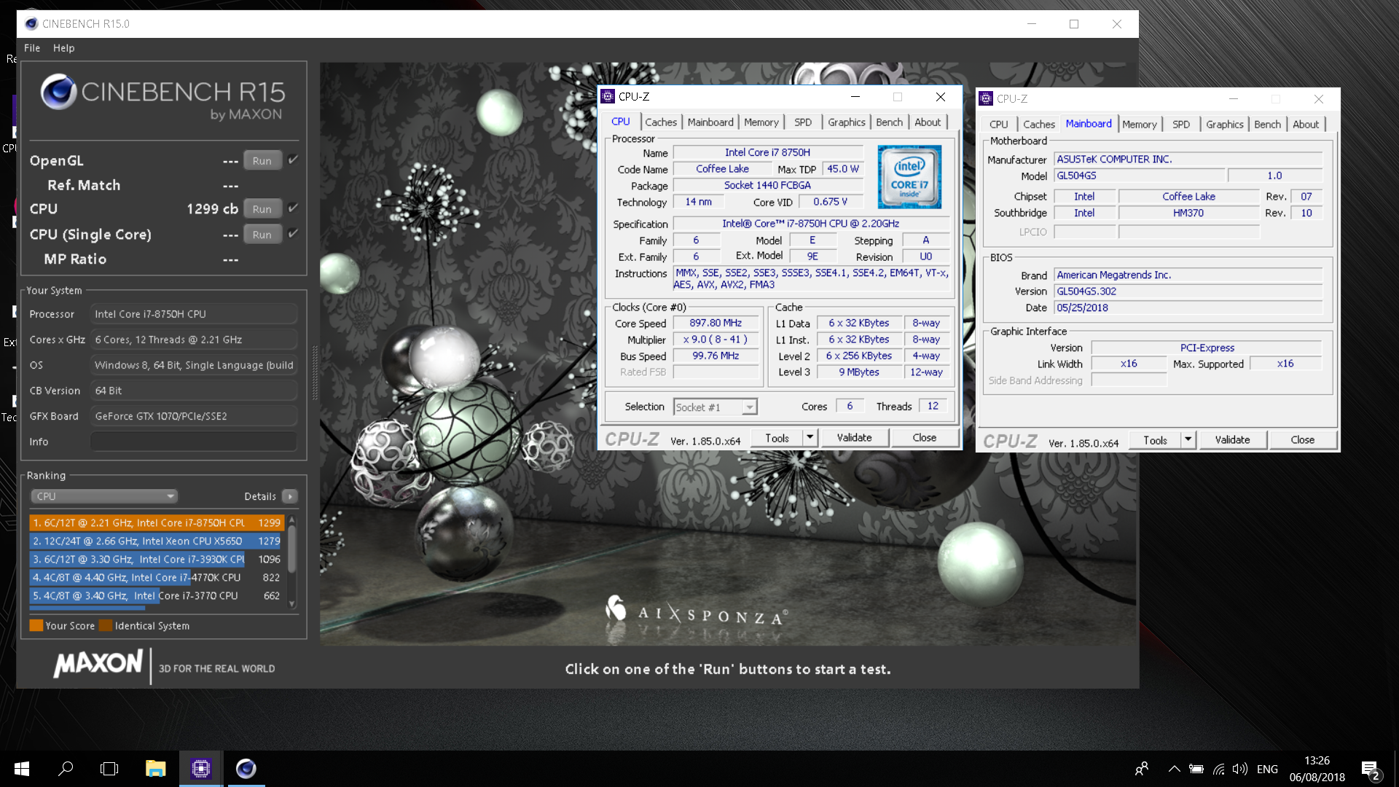
Task: Click the GFX Board field
Action: click(x=194, y=416)
